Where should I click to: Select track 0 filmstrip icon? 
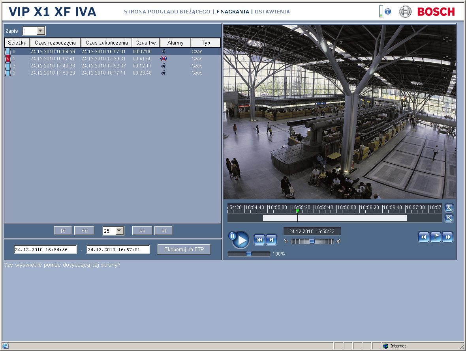8,52
